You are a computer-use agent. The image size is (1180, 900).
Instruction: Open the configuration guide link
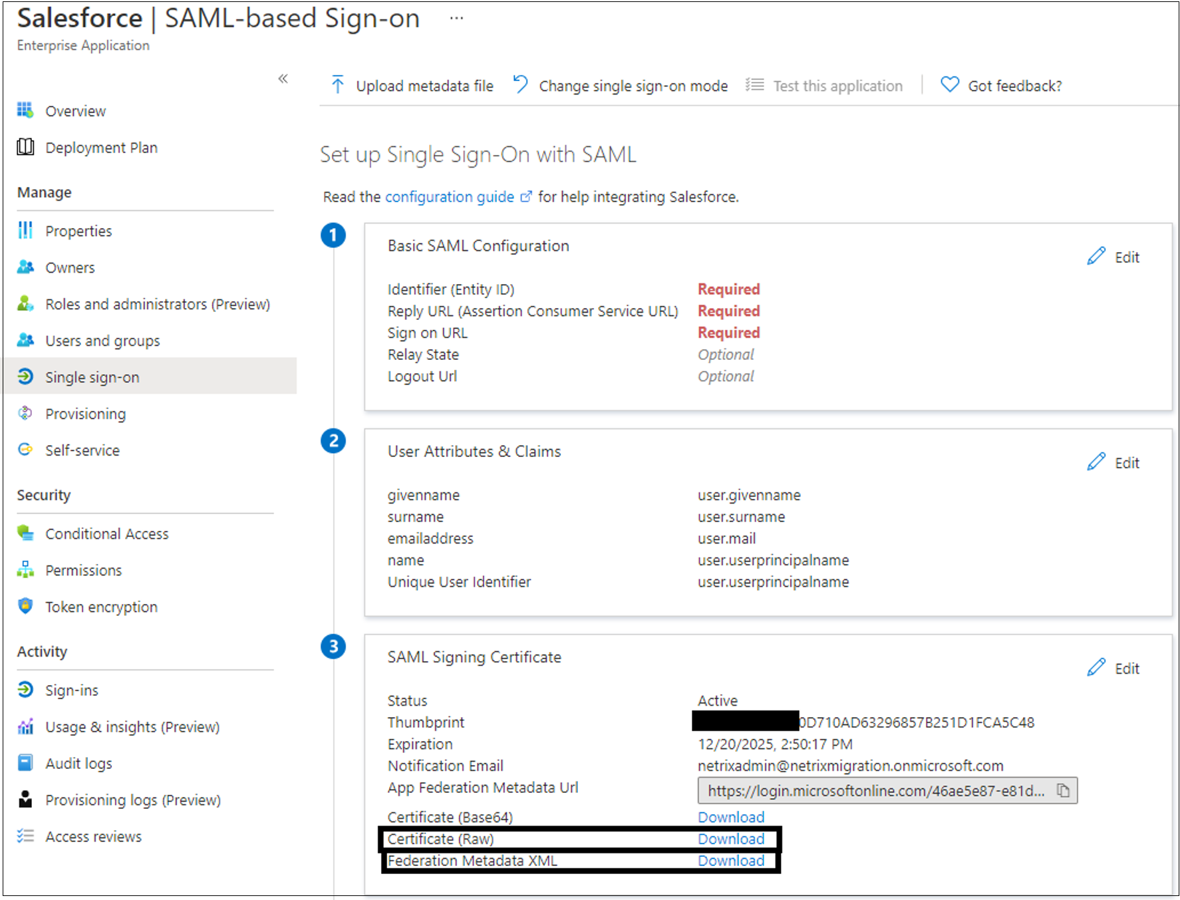pyautogui.click(x=458, y=197)
